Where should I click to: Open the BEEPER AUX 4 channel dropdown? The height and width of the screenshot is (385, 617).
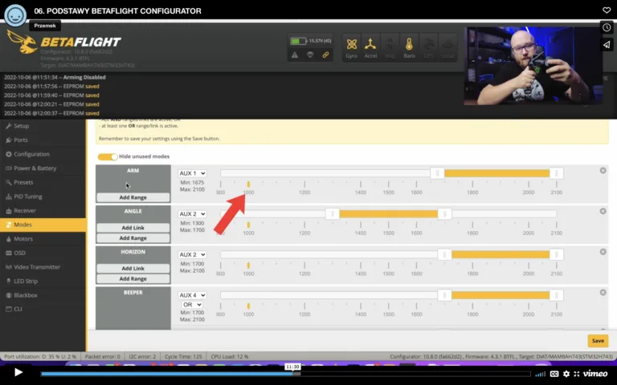coord(192,295)
